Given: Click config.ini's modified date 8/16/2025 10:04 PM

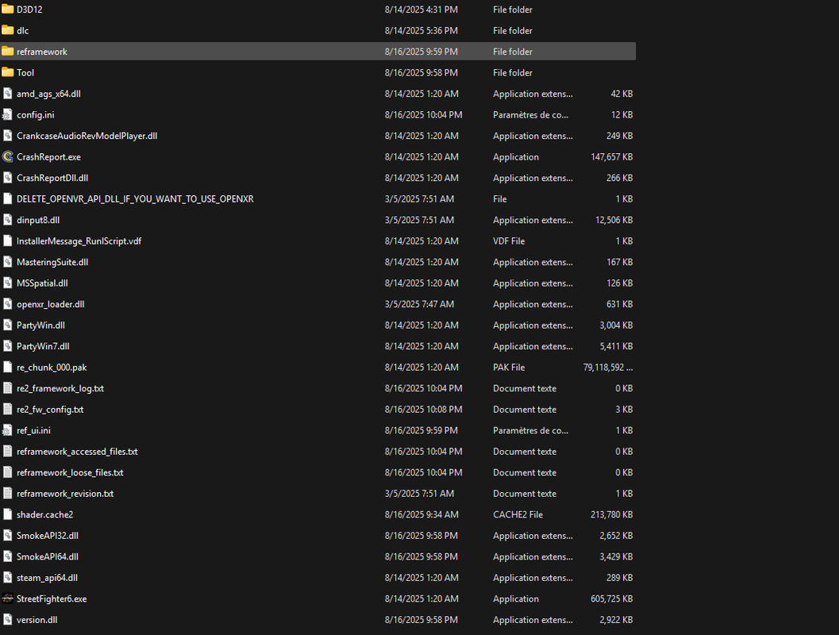Looking at the screenshot, I should 423,114.
